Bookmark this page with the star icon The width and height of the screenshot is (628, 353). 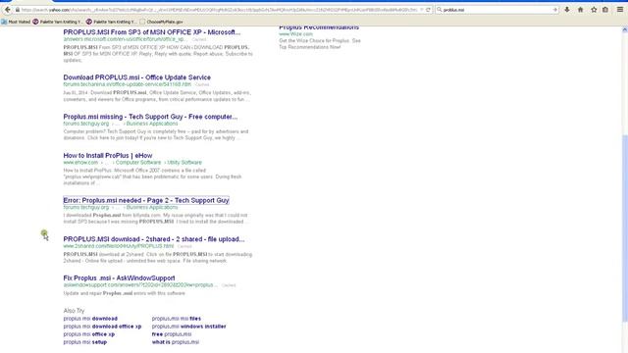(594, 10)
